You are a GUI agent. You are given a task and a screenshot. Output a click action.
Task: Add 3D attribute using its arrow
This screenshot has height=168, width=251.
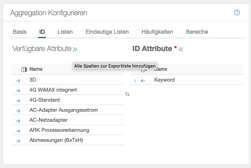coord(18,80)
